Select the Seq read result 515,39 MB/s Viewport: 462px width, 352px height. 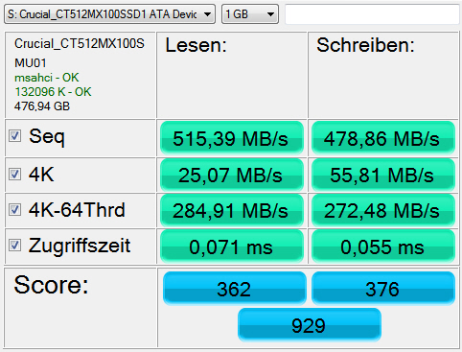(232, 138)
